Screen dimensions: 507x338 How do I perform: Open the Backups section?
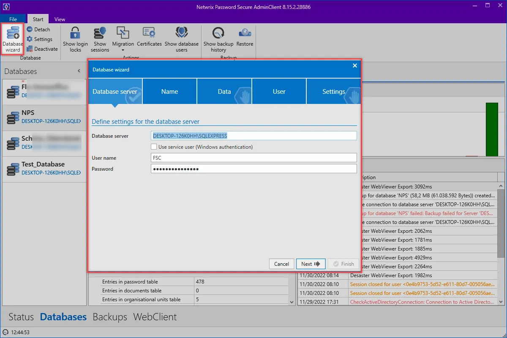coord(110,317)
